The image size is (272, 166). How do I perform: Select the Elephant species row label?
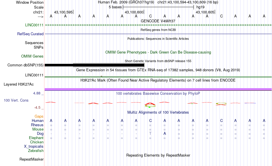[36, 138]
